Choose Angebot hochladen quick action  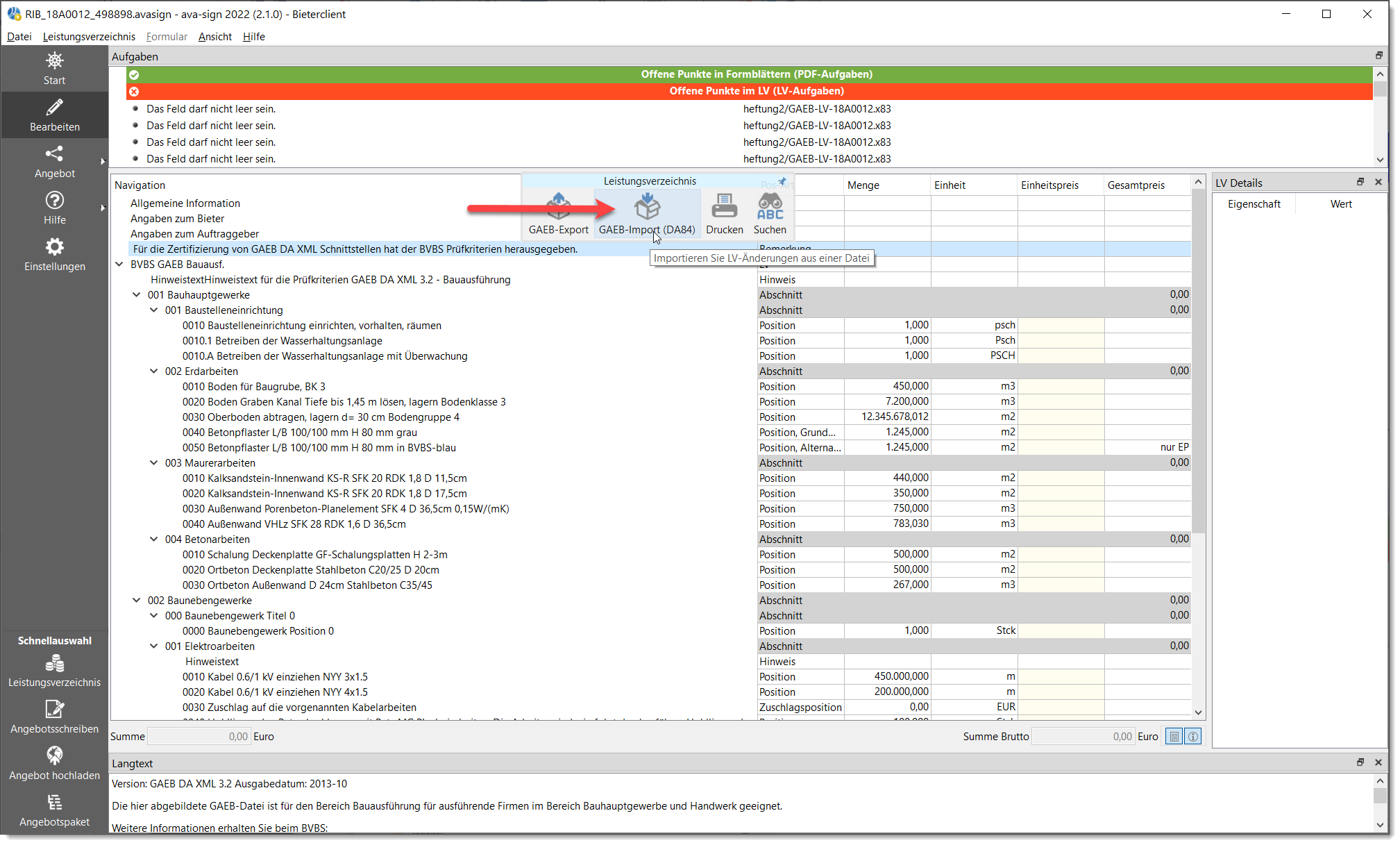pyautogui.click(x=54, y=764)
